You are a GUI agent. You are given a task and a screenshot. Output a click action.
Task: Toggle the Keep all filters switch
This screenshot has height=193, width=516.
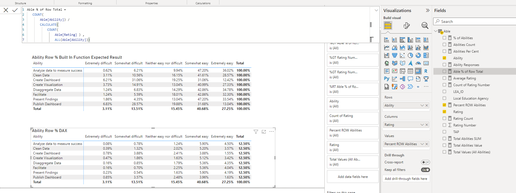point(426,170)
